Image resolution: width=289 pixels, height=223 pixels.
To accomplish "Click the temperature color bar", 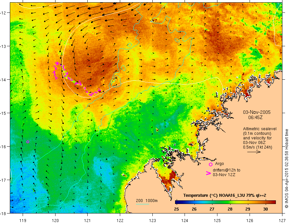I will point(225,202).
